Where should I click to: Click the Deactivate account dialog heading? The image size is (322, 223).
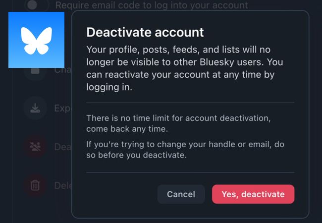click(x=145, y=32)
